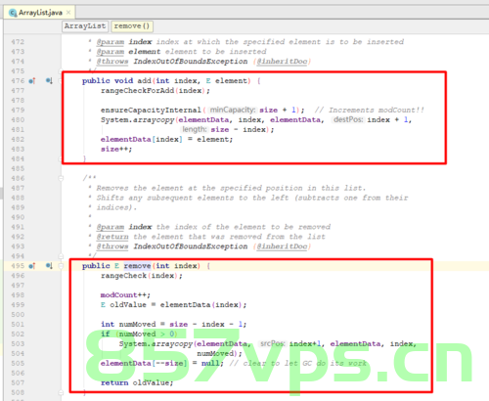Click '@return' tag on line 492
Image resolution: width=489 pixels, height=401 pixels.
point(112,237)
